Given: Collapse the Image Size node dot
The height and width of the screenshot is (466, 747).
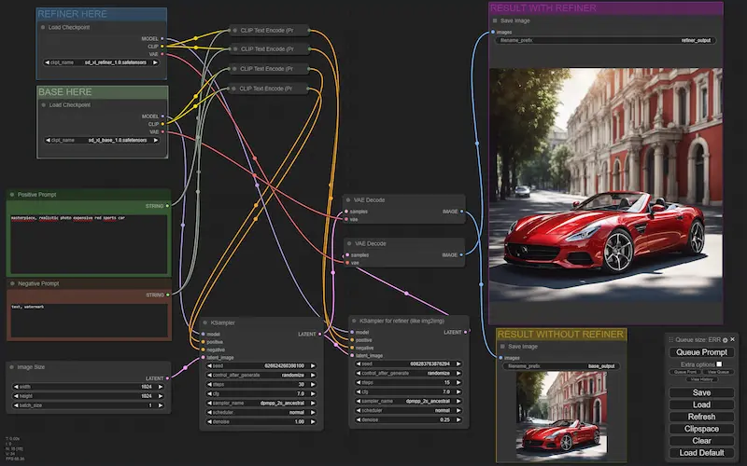Looking at the screenshot, I should click(12, 366).
